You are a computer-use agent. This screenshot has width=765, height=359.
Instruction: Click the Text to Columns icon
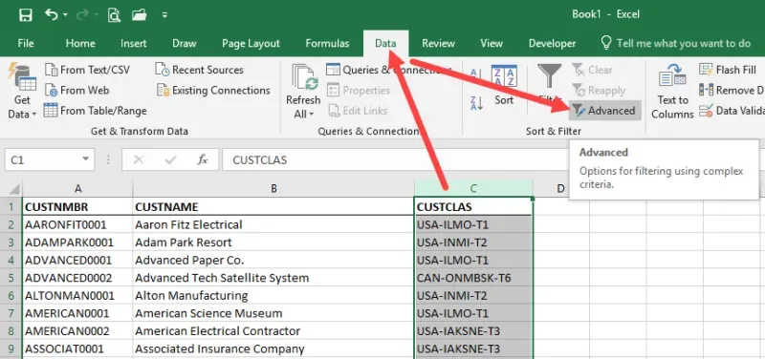point(672,92)
